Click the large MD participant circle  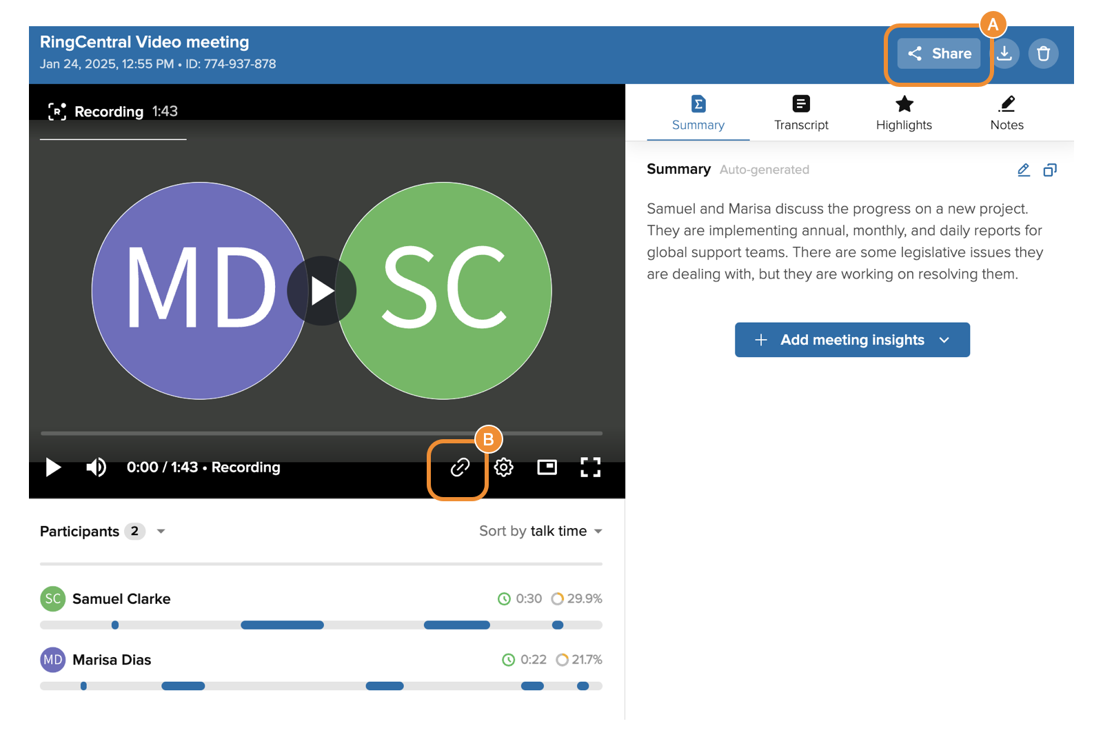point(199,290)
